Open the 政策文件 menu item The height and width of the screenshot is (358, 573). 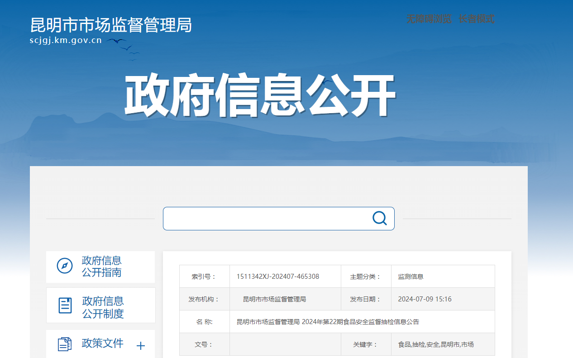pyautogui.click(x=100, y=344)
